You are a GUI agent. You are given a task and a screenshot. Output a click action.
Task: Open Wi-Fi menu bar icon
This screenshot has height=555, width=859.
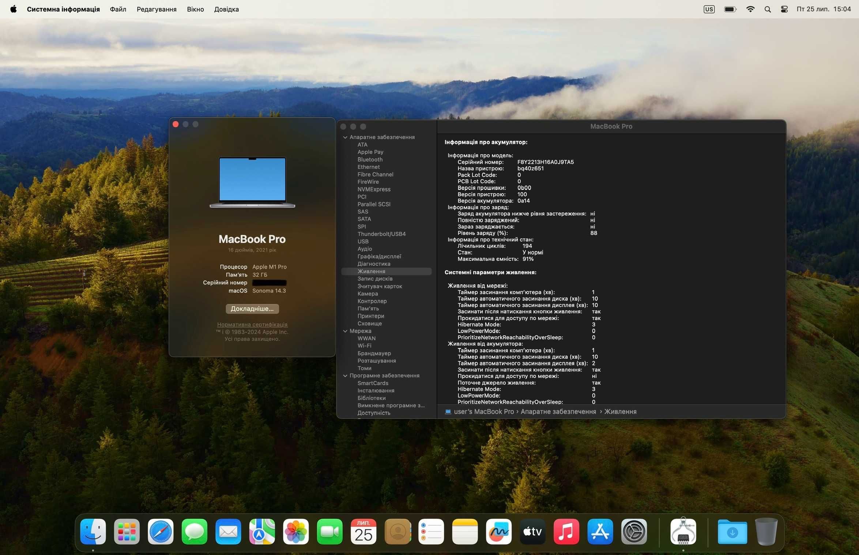coord(750,9)
